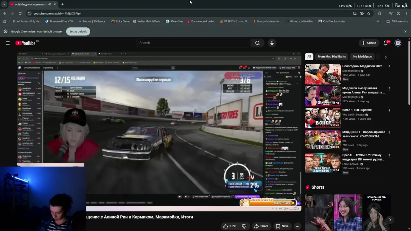This screenshot has height=231, width=411.
Task: Open Новогодний Мэддисон 2026 thumbnail
Action: (323, 74)
